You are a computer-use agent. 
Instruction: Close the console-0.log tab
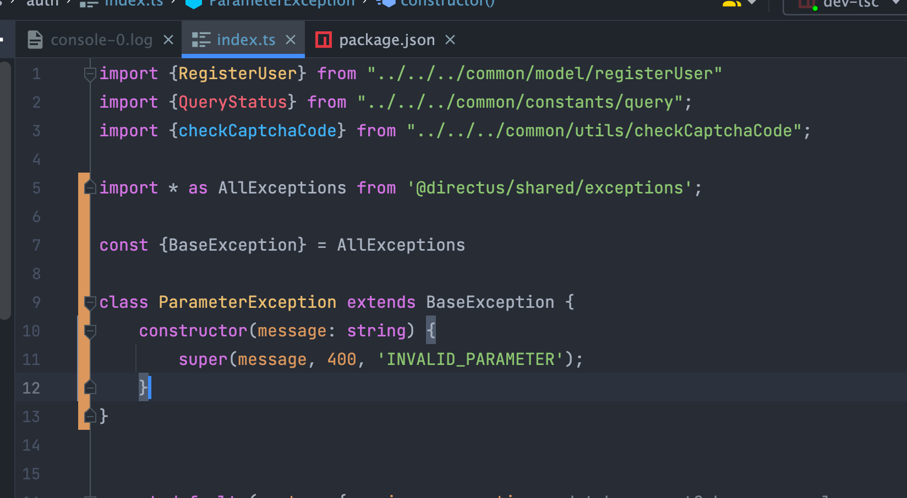[168, 40]
